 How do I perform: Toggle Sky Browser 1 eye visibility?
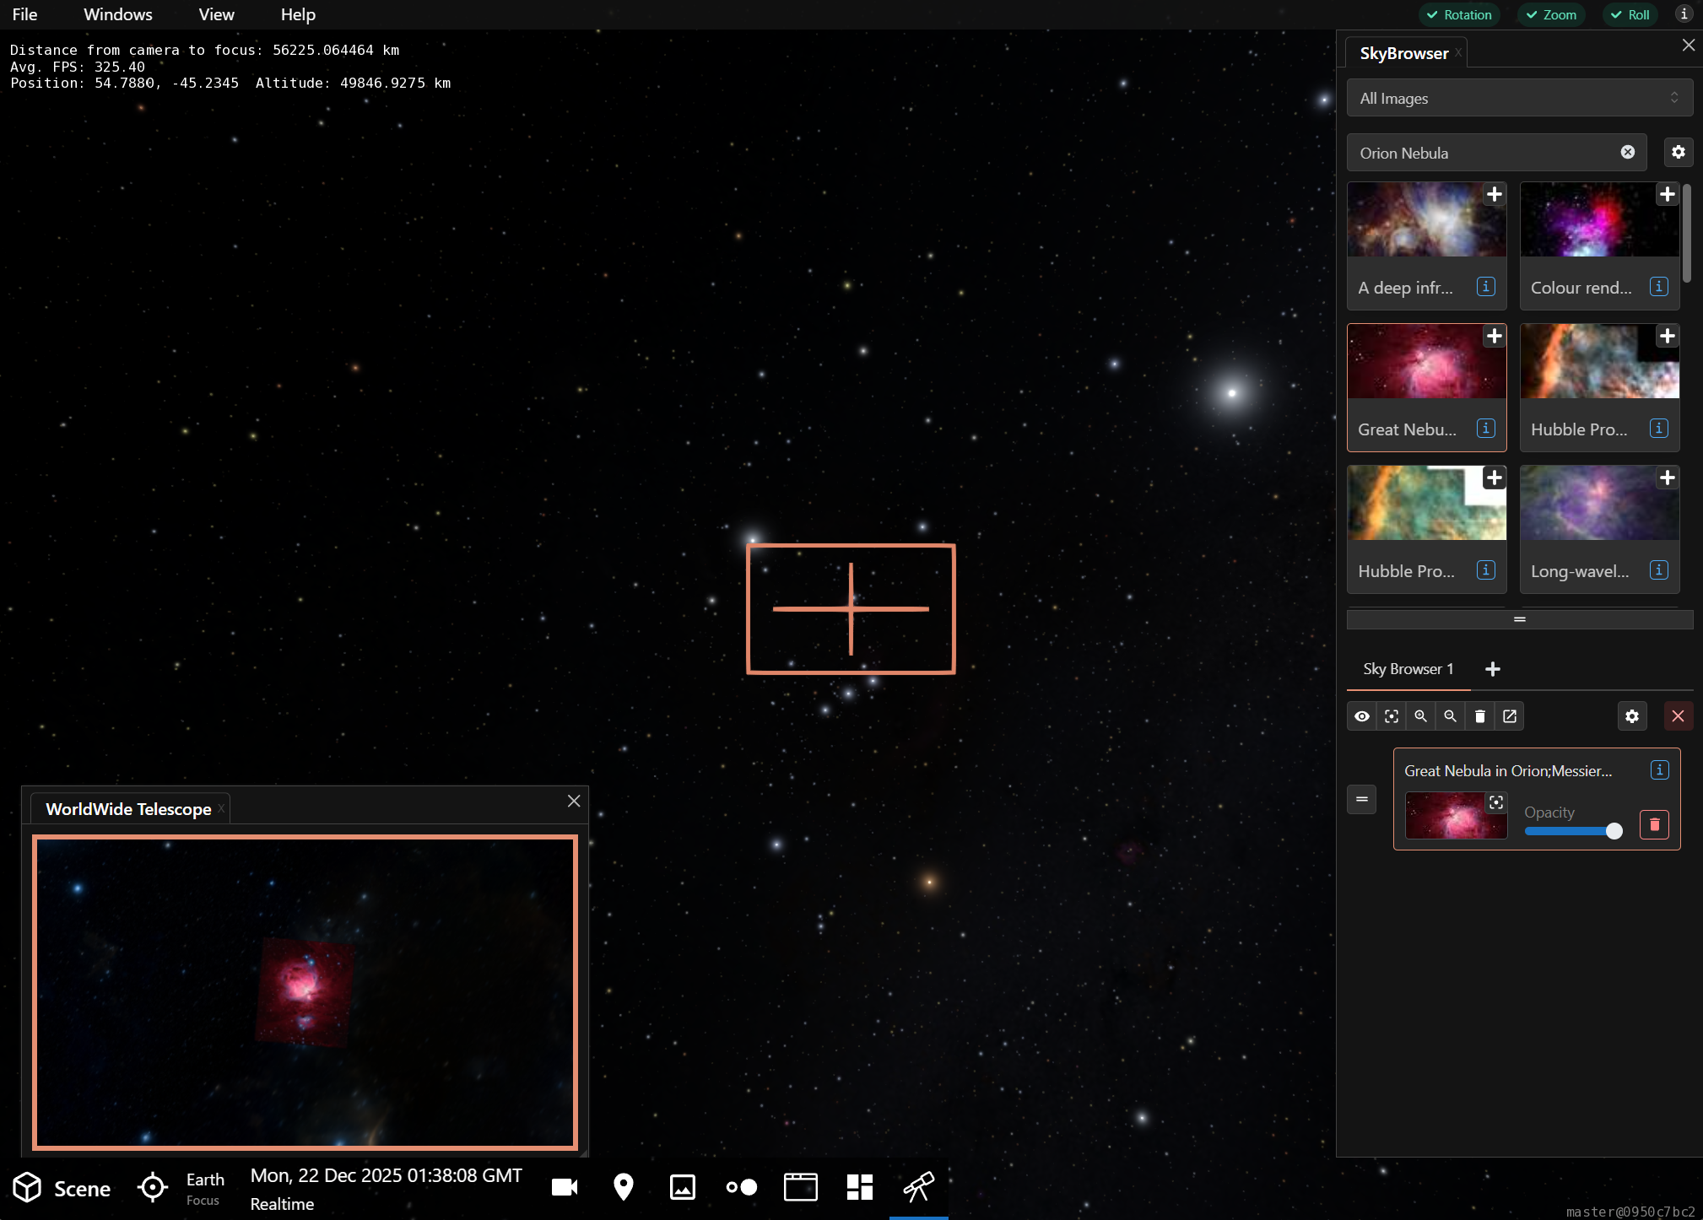tap(1362, 716)
